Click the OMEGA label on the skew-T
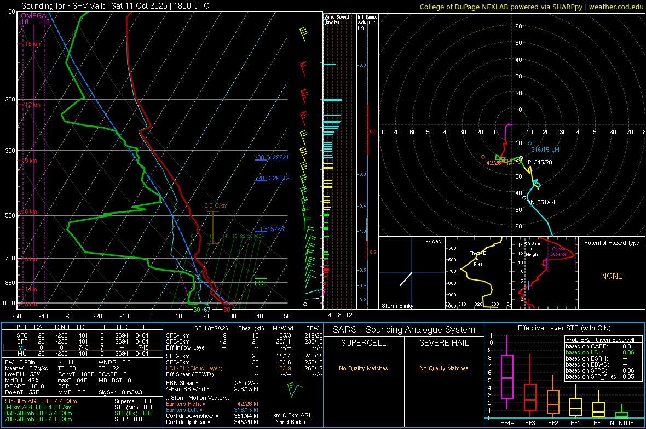The image size is (646, 429). 34,16
